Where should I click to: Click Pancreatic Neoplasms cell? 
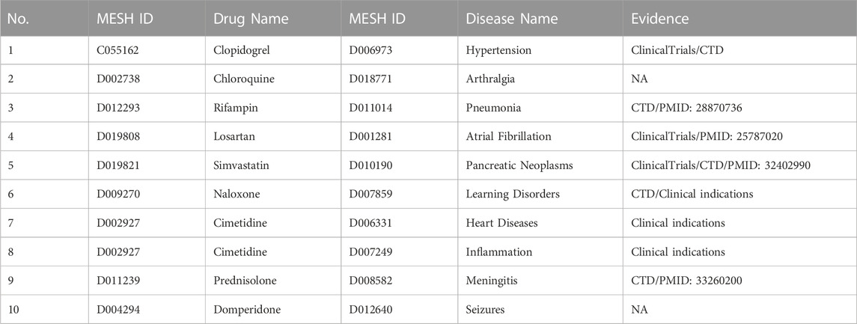540,165
